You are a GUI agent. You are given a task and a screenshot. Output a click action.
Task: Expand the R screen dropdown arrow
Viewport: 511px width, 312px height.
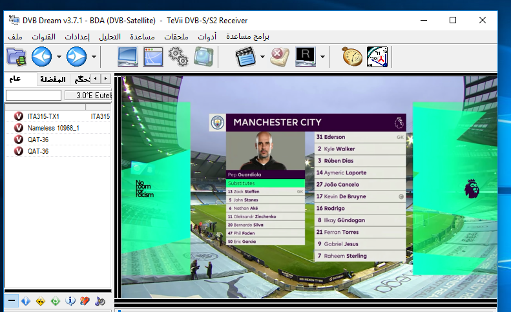pyautogui.click(x=322, y=57)
